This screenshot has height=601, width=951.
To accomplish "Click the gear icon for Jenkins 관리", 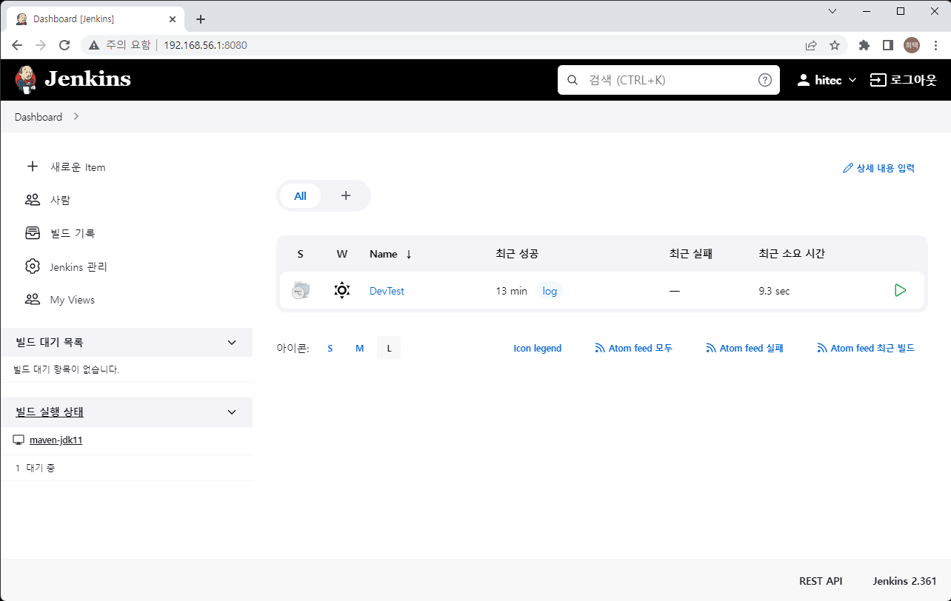I will click(x=33, y=266).
